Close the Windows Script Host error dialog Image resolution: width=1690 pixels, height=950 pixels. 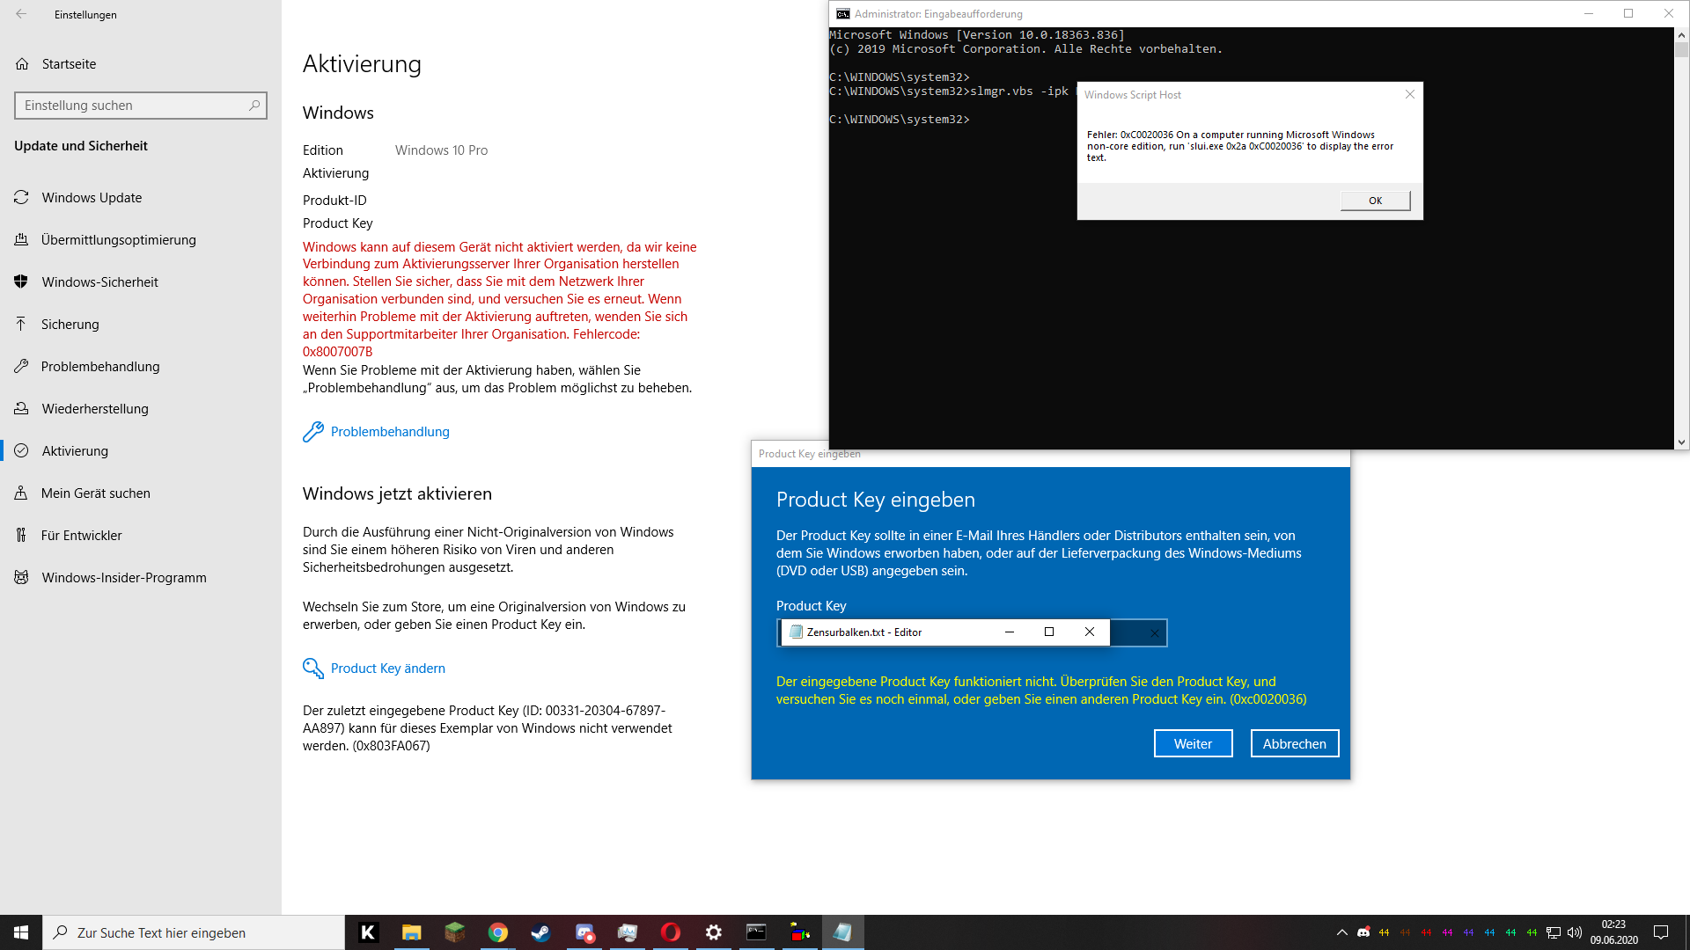click(1410, 94)
